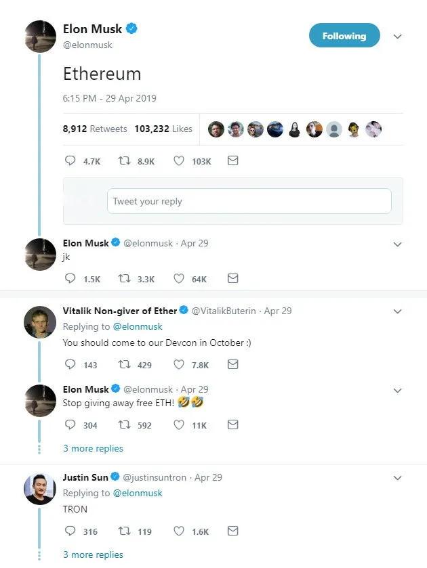Like Elon's 'jk' reply tweet

[179, 278]
